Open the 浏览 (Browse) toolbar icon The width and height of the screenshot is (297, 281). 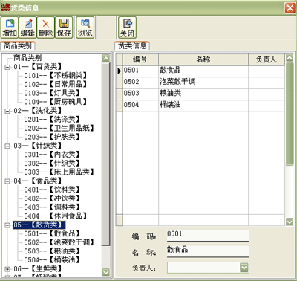tap(85, 28)
